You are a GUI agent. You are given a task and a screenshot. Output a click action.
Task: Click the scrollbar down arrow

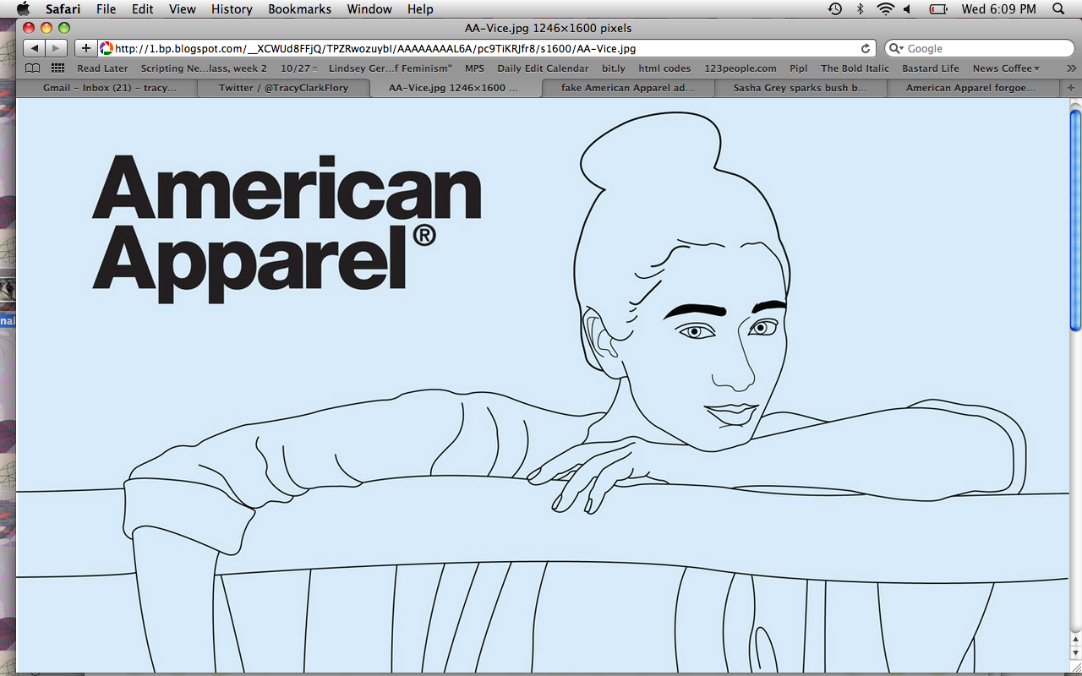[x=1075, y=654]
